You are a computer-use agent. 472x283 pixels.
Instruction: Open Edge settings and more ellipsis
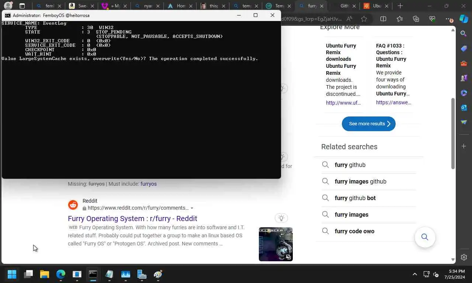point(448,19)
